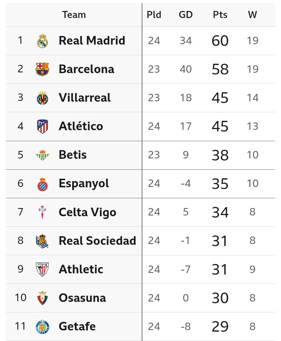The height and width of the screenshot is (341, 281).
Task: Click the Atlético club crest
Action: [x=42, y=126]
